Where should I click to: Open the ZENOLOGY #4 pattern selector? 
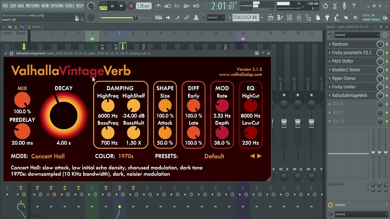click(x=245, y=17)
